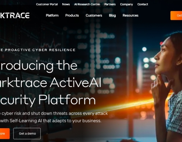182x142 pixels.
Task: Click the Proactive Cyber Resilience tagline
Action: [38, 50]
